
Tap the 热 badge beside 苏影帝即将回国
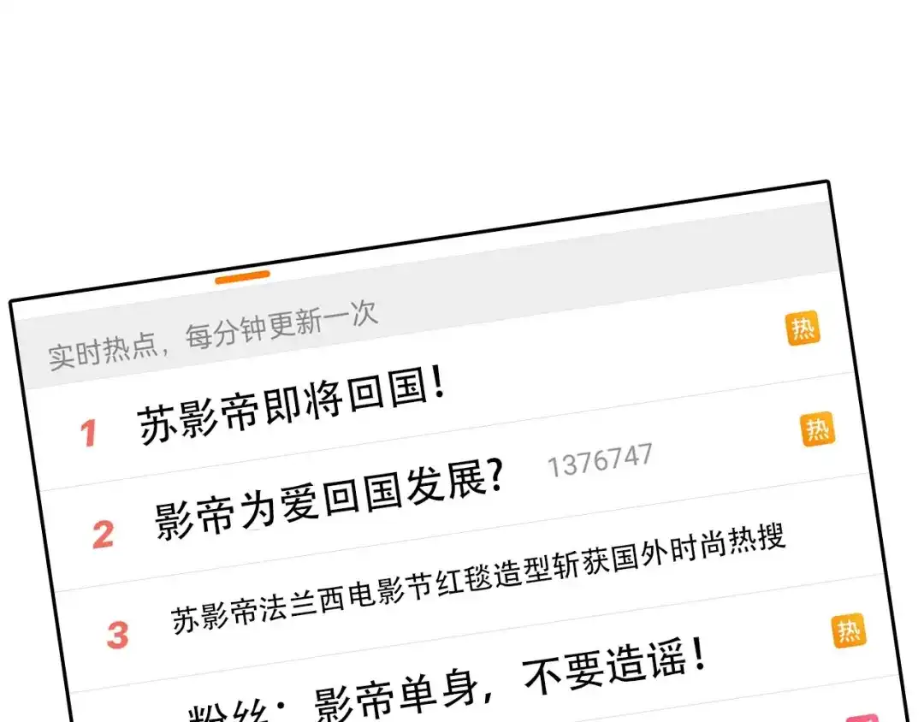point(803,328)
